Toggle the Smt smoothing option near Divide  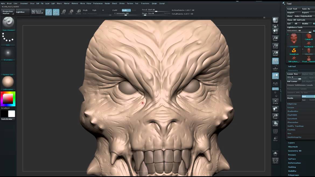pos(308,96)
